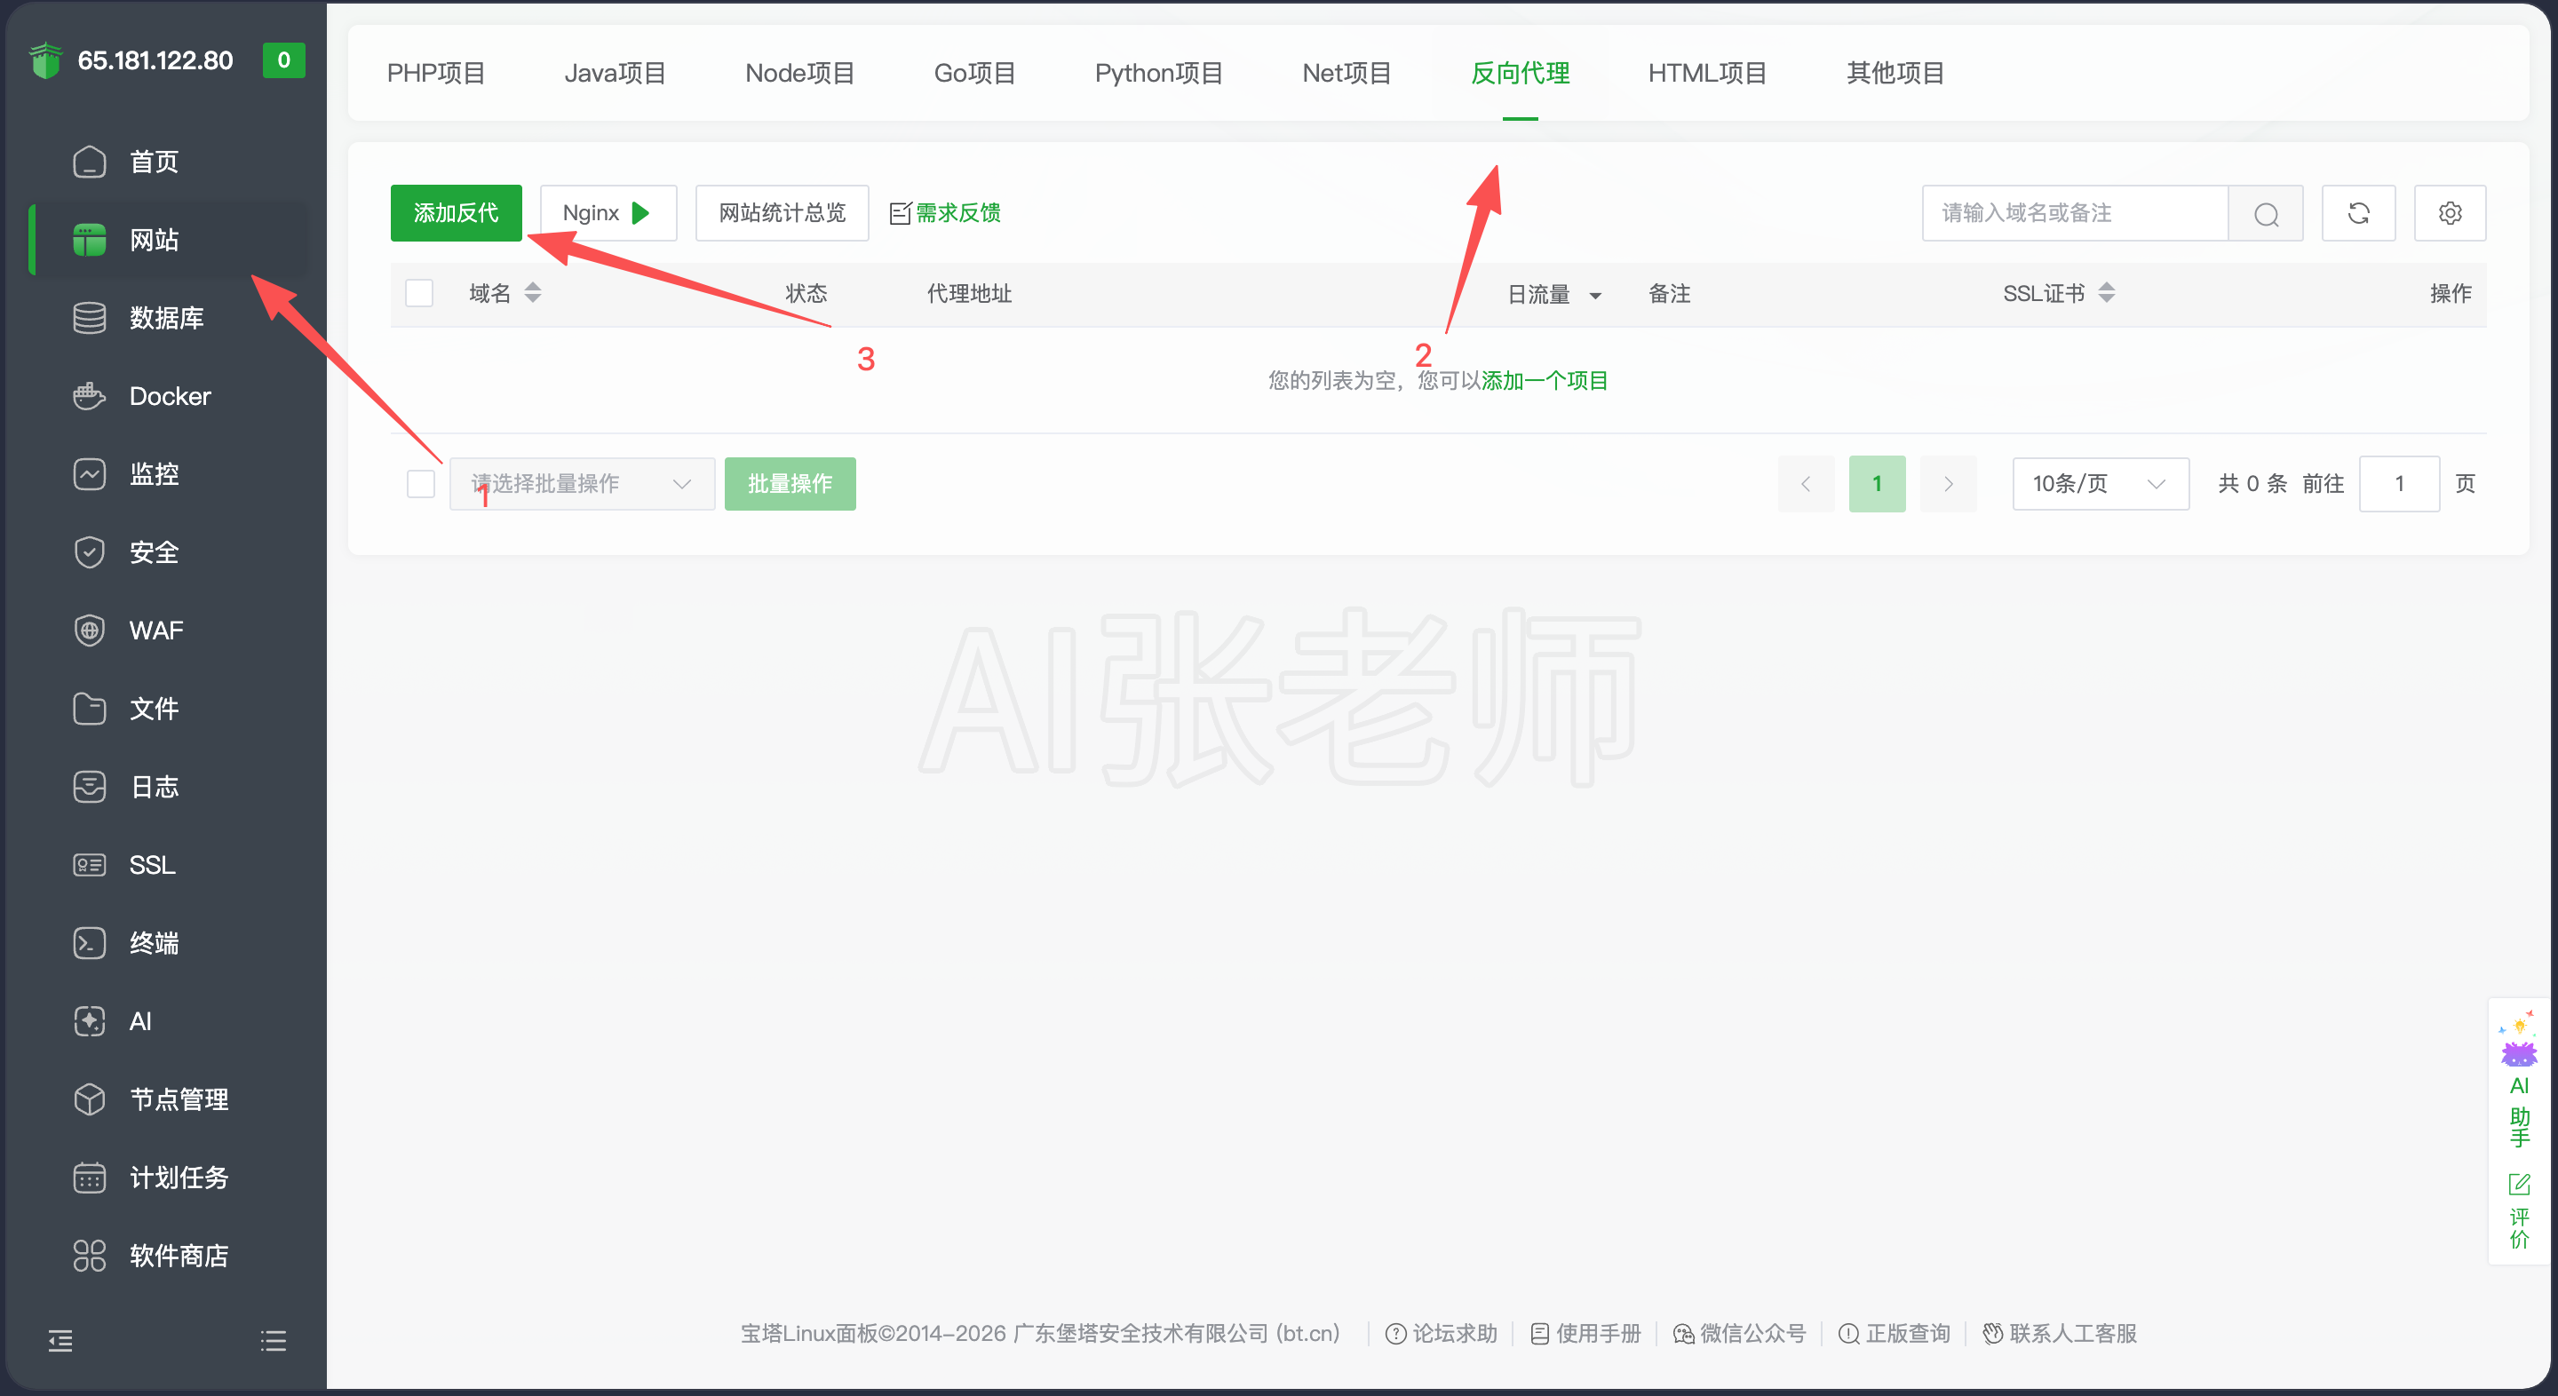Focus the domain or remark search field

pyautogui.click(x=2076, y=213)
